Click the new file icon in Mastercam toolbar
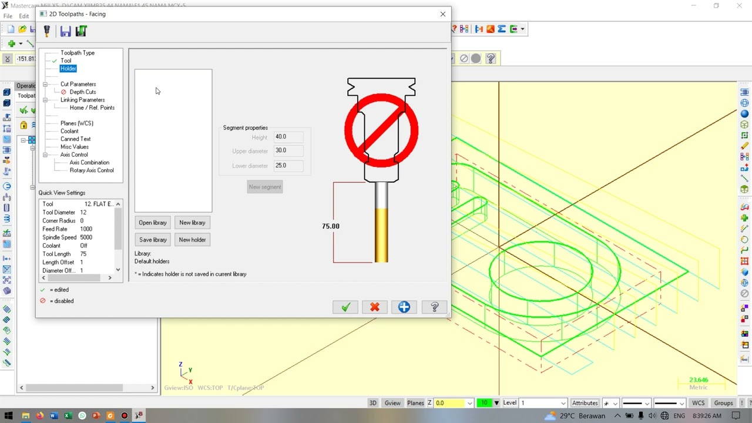The width and height of the screenshot is (752, 423). click(x=11, y=29)
